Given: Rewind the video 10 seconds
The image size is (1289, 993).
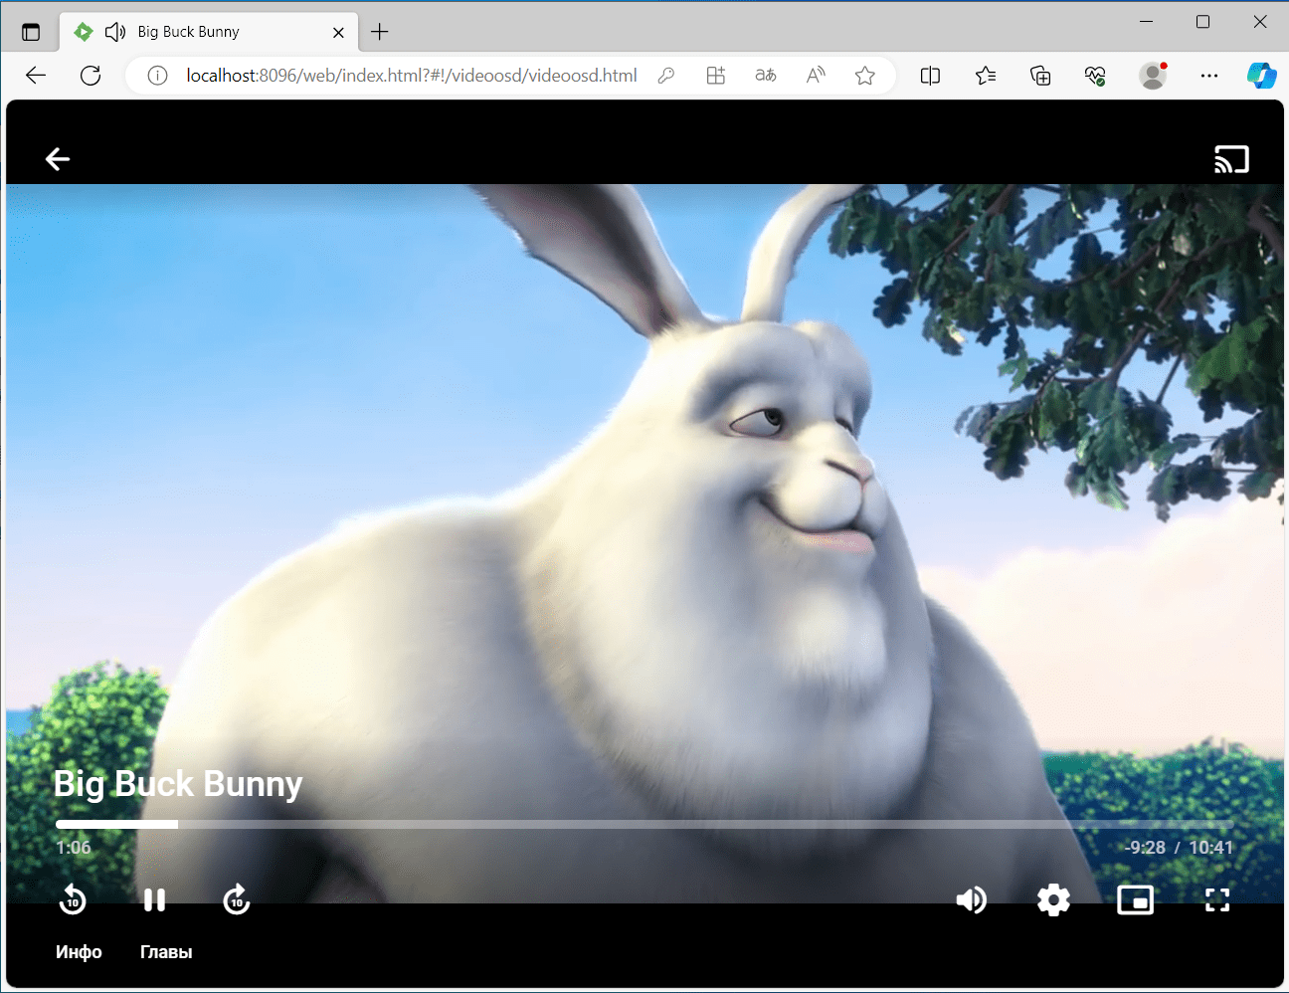Looking at the screenshot, I should click(73, 899).
